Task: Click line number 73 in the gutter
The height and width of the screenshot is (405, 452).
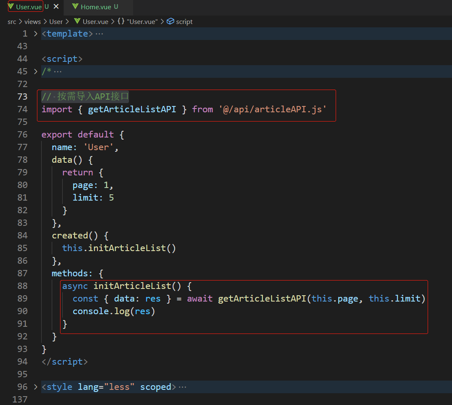Action: 22,96
